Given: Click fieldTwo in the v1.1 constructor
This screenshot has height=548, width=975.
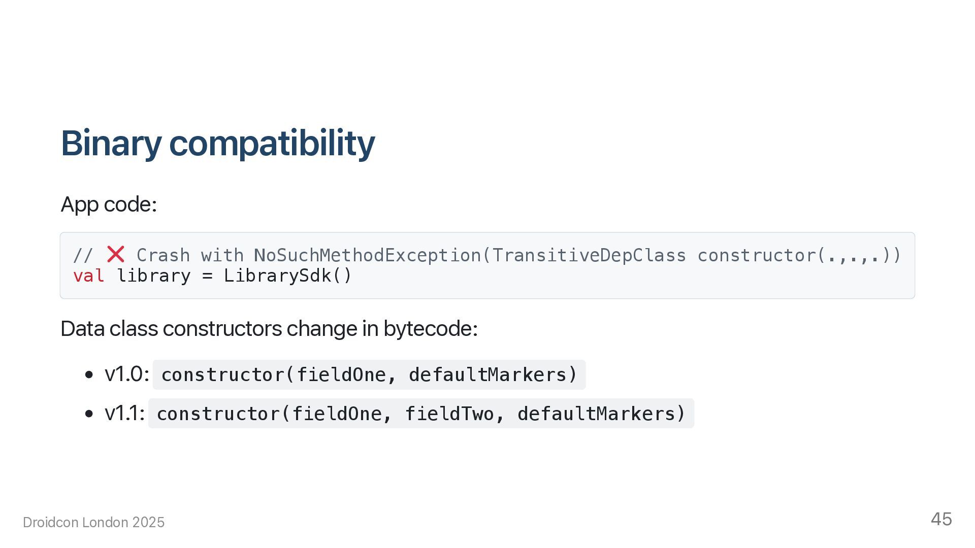Looking at the screenshot, I should [449, 414].
